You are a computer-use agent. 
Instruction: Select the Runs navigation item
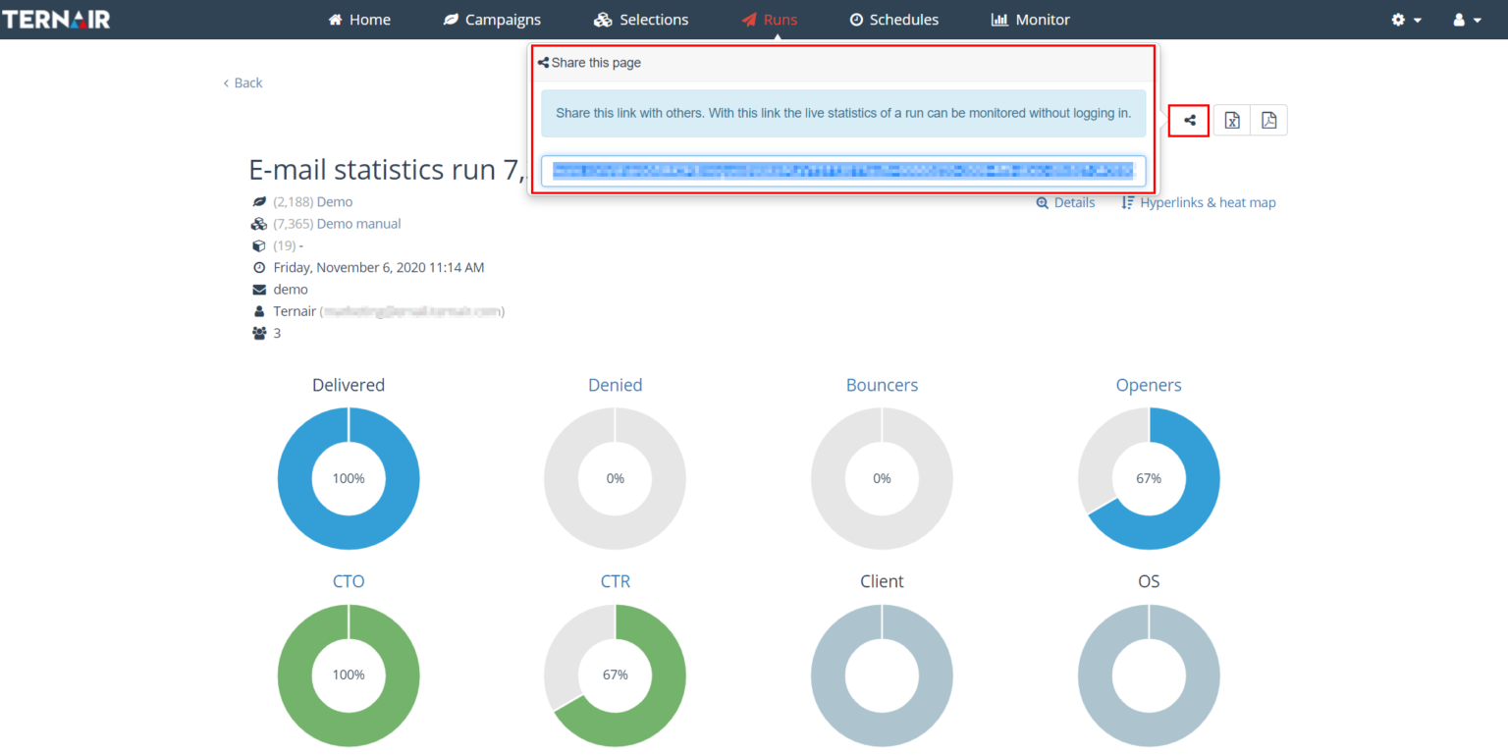(x=769, y=20)
